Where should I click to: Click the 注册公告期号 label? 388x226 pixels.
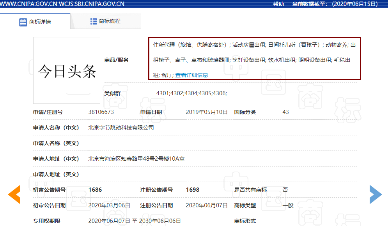click(156, 190)
